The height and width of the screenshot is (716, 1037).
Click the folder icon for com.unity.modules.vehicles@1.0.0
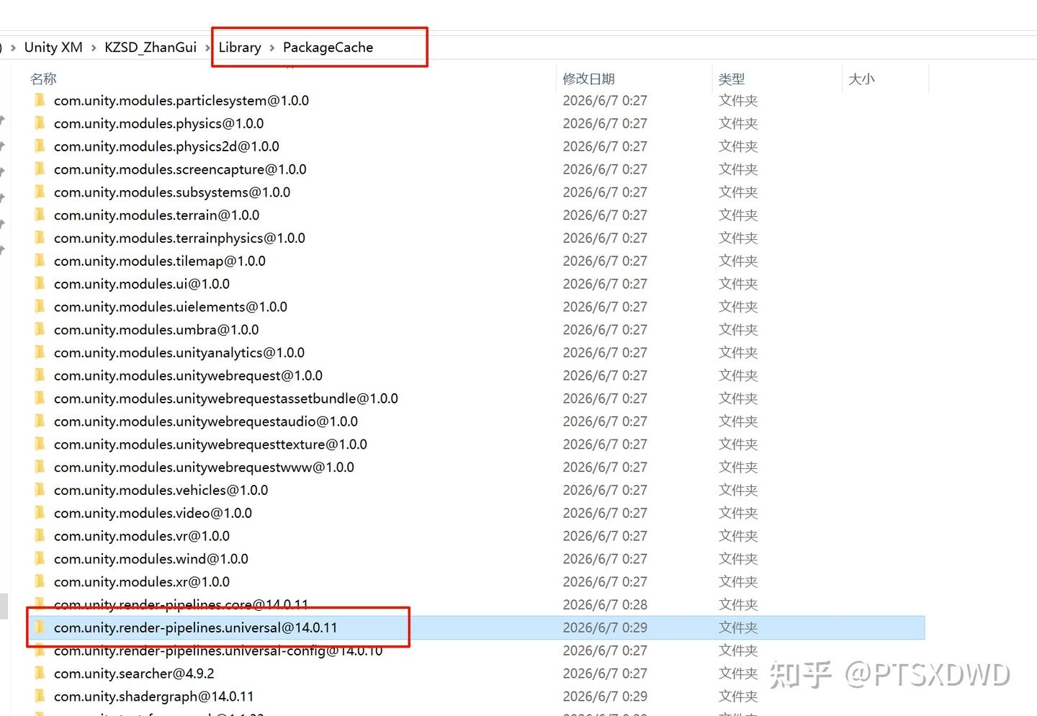tap(40, 490)
